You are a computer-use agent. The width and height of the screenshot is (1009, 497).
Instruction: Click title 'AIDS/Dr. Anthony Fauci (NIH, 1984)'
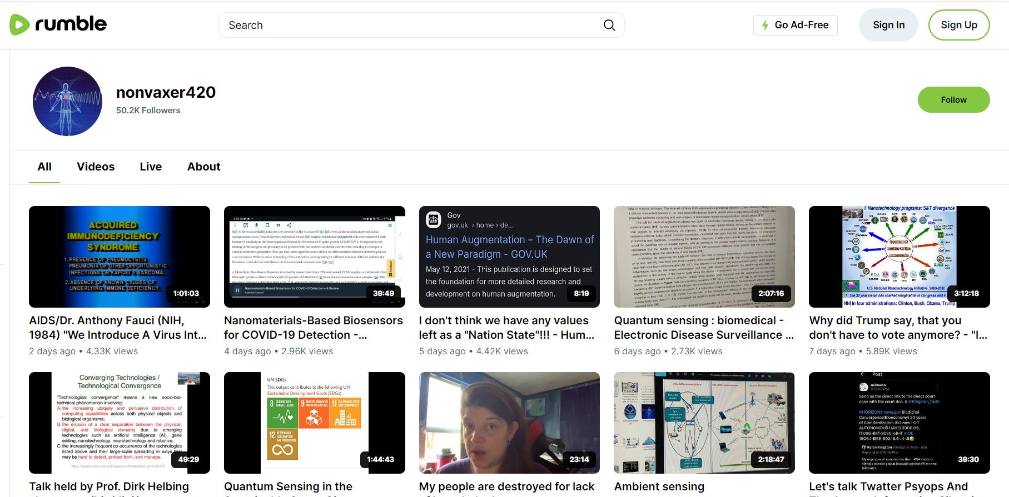pyautogui.click(x=118, y=328)
